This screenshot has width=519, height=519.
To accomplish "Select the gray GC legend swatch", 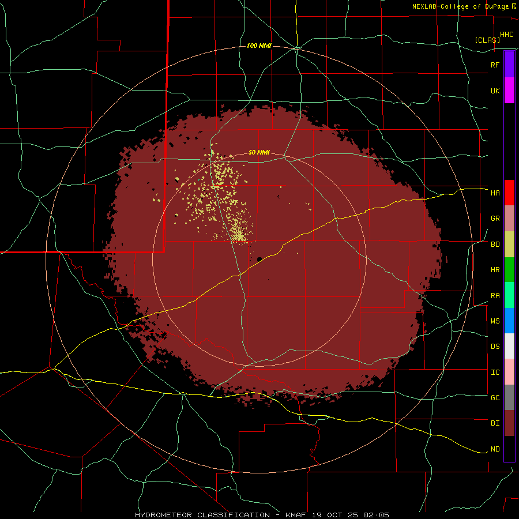I will click(x=509, y=397).
